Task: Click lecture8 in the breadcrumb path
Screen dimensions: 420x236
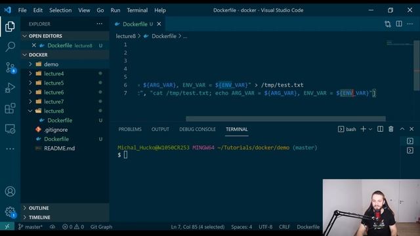Action: tap(125, 36)
